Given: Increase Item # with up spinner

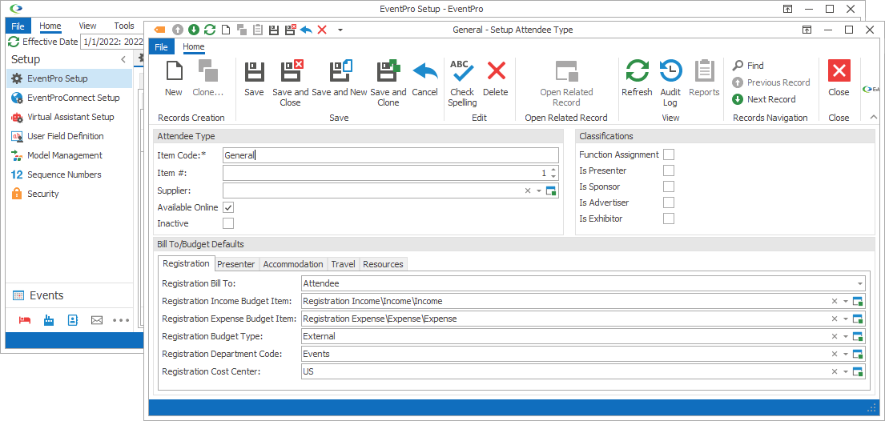Looking at the screenshot, I should (553, 170).
